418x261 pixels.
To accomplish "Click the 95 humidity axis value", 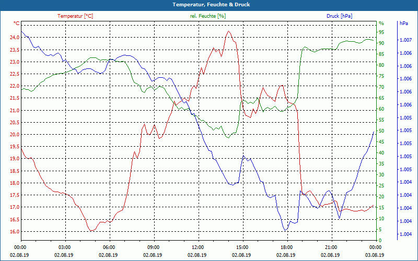I will [381, 32].
